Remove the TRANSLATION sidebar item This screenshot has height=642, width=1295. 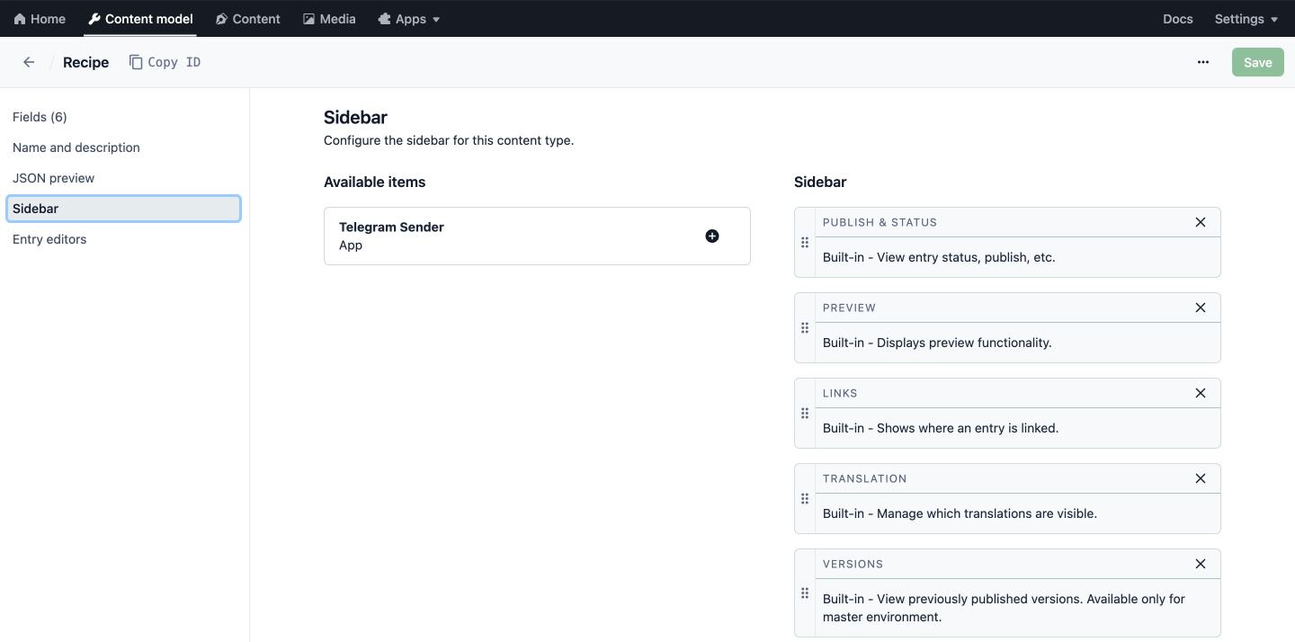[1200, 478]
